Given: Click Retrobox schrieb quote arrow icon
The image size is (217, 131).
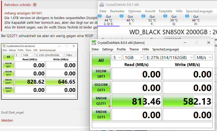Looking at the screenshot, I should [35, 5].
